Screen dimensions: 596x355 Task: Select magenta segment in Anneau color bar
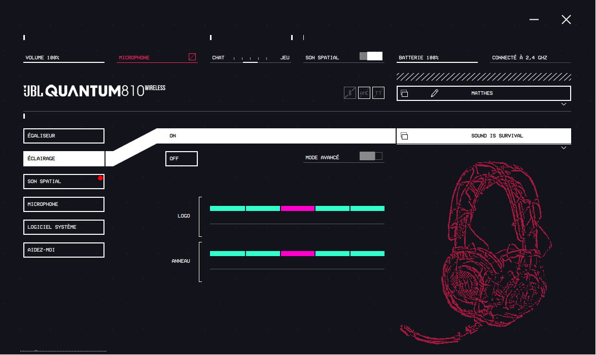tap(298, 254)
